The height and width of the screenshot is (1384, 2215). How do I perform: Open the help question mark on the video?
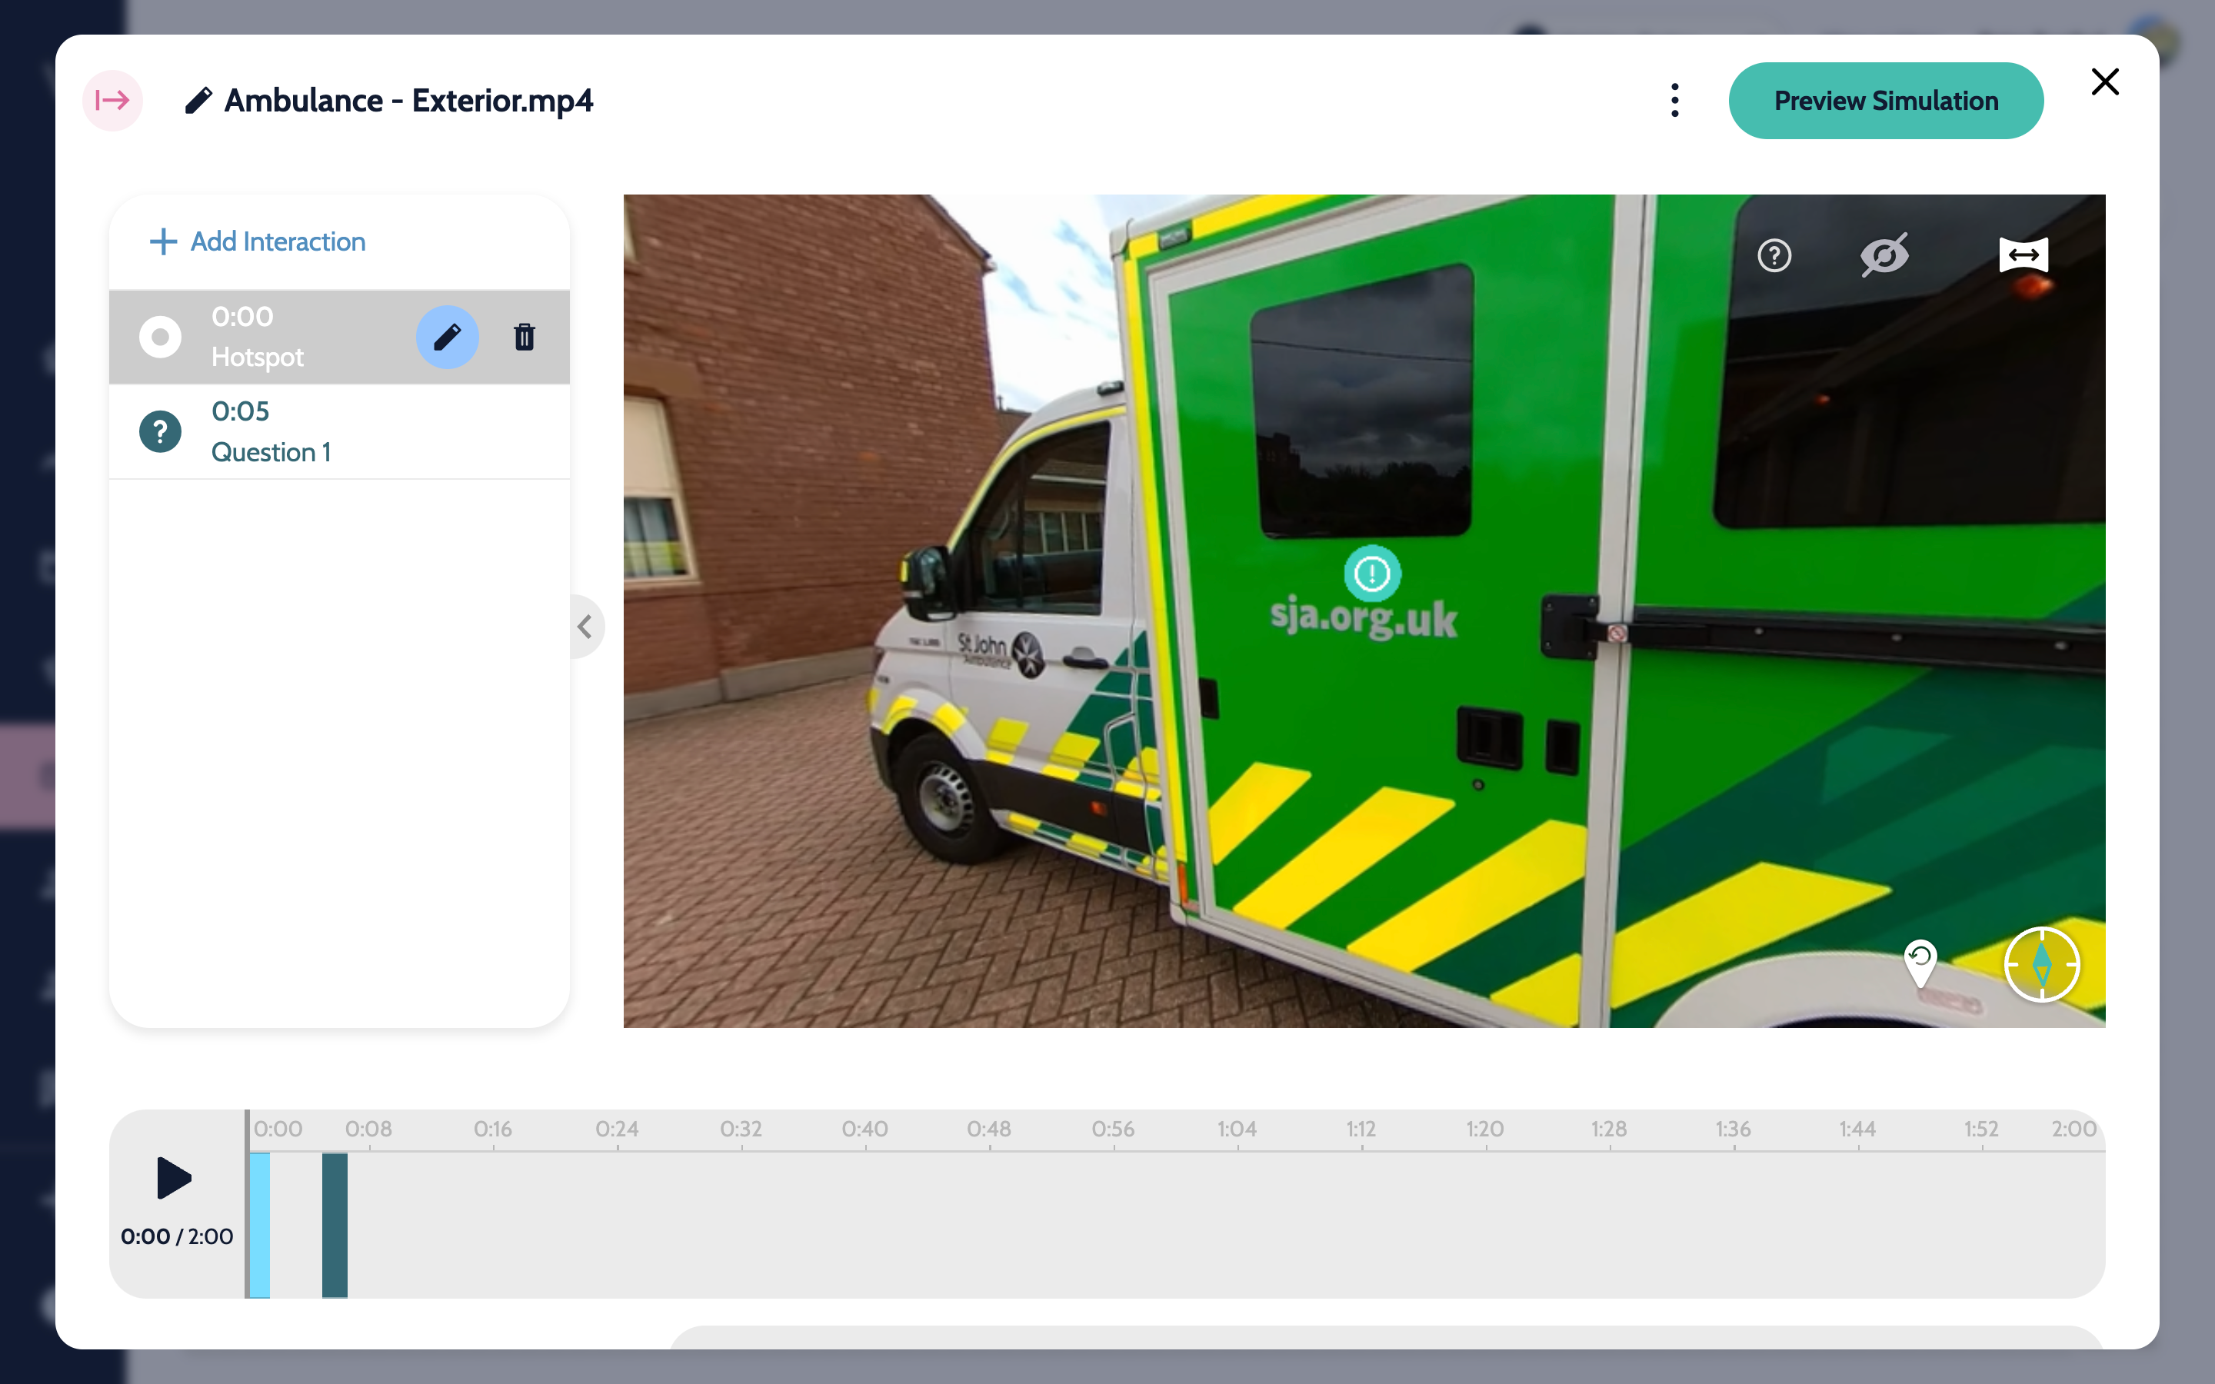(x=1774, y=255)
